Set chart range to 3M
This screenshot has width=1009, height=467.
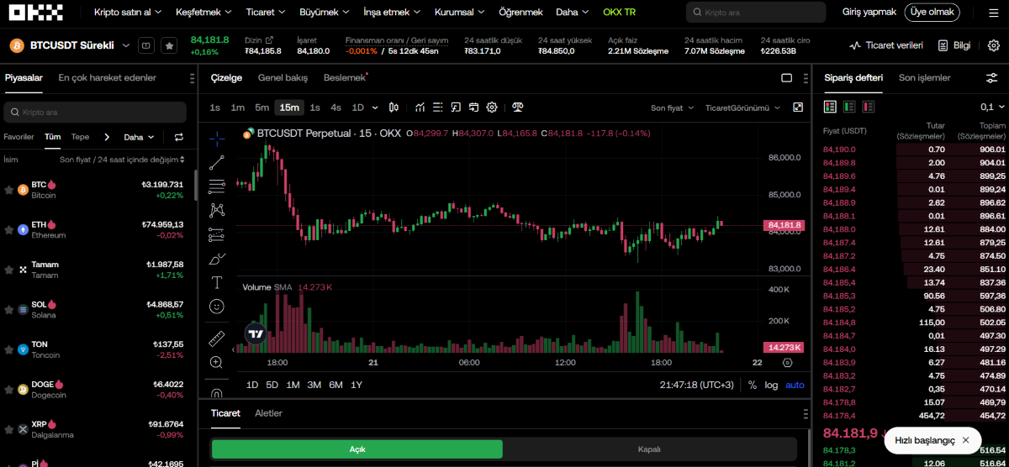coord(314,385)
